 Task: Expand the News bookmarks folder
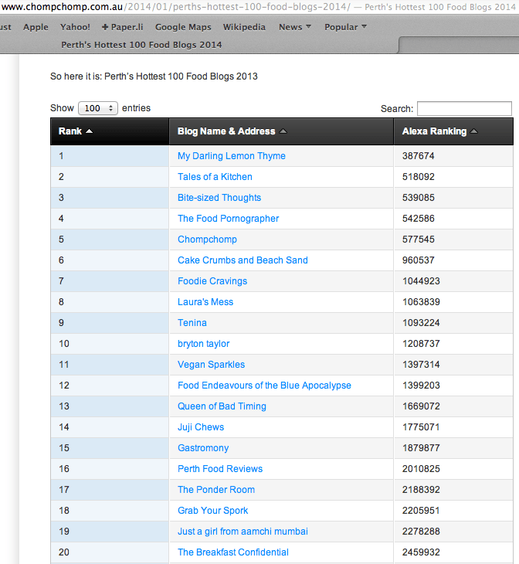[294, 27]
